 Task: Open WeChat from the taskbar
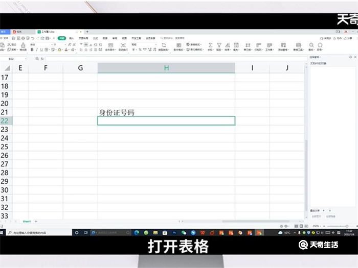coord(184,233)
